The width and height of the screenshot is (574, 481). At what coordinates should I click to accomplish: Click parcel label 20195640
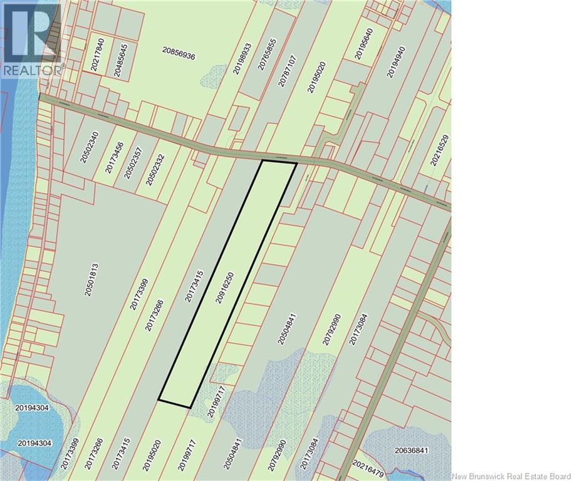pyautogui.click(x=364, y=44)
